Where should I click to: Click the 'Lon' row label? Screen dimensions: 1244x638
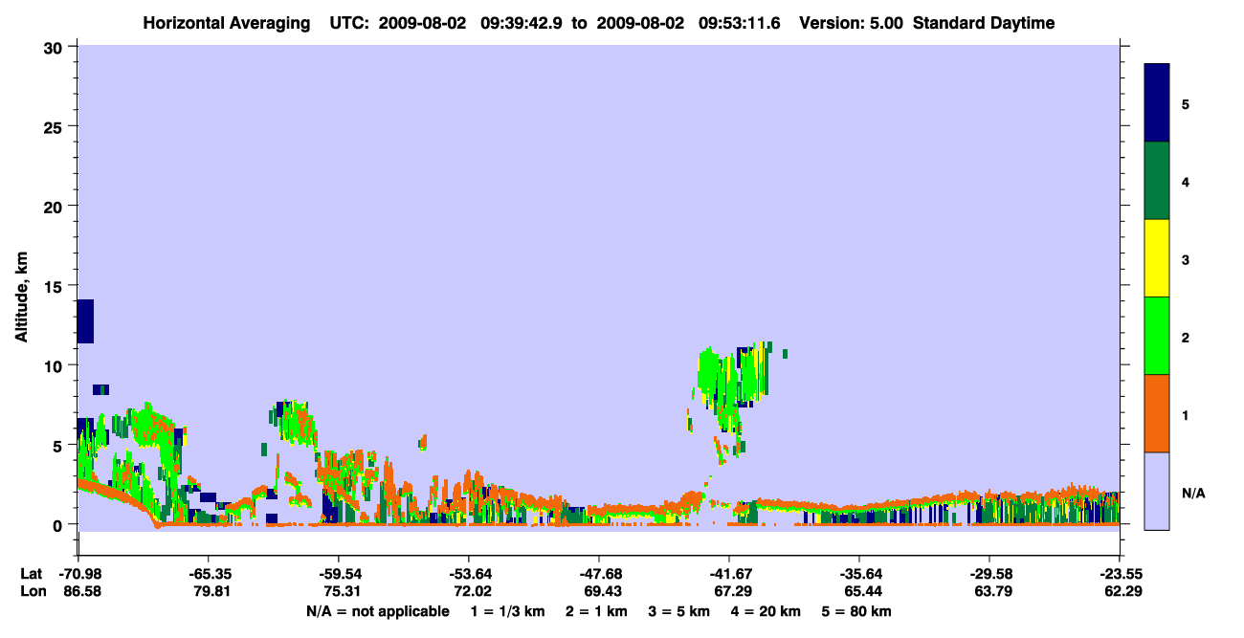[x=32, y=591]
